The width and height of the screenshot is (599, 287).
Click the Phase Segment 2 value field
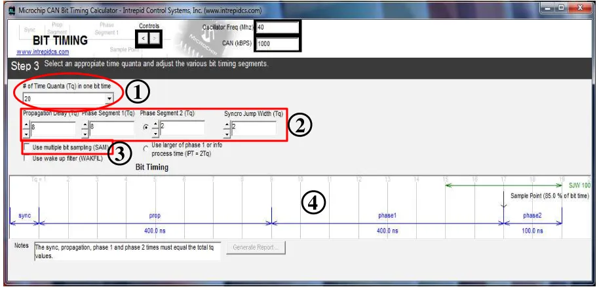pos(182,128)
